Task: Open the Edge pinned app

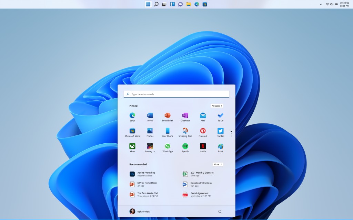Action: [132, 116]
